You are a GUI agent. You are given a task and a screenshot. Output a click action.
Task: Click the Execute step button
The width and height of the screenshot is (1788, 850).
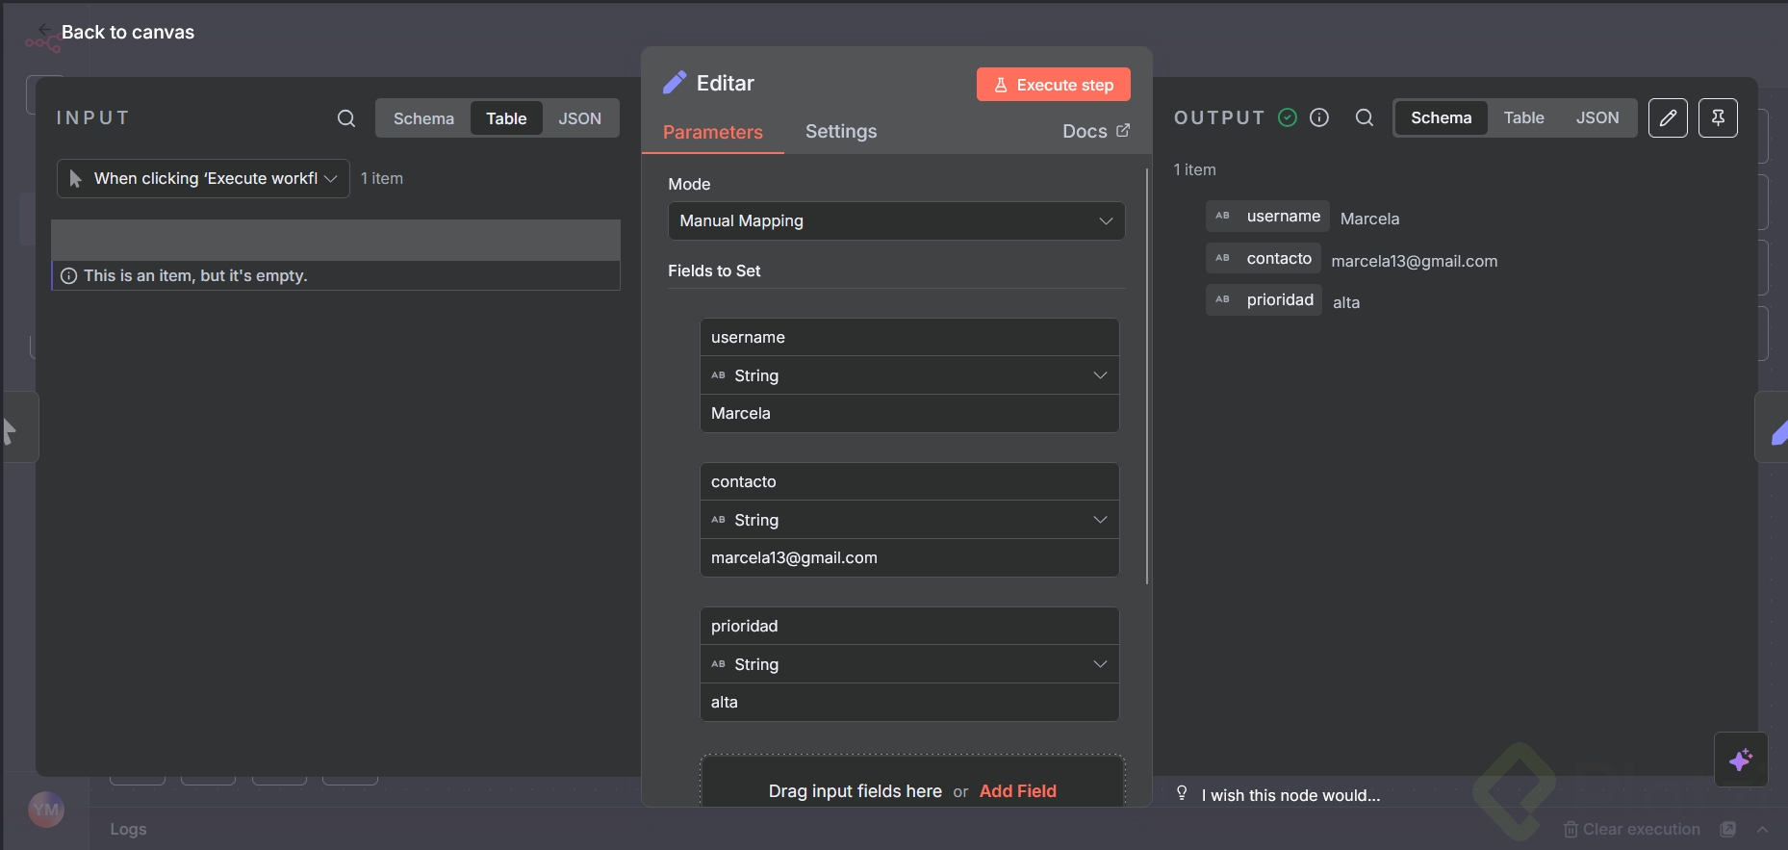pos(1054,85)
